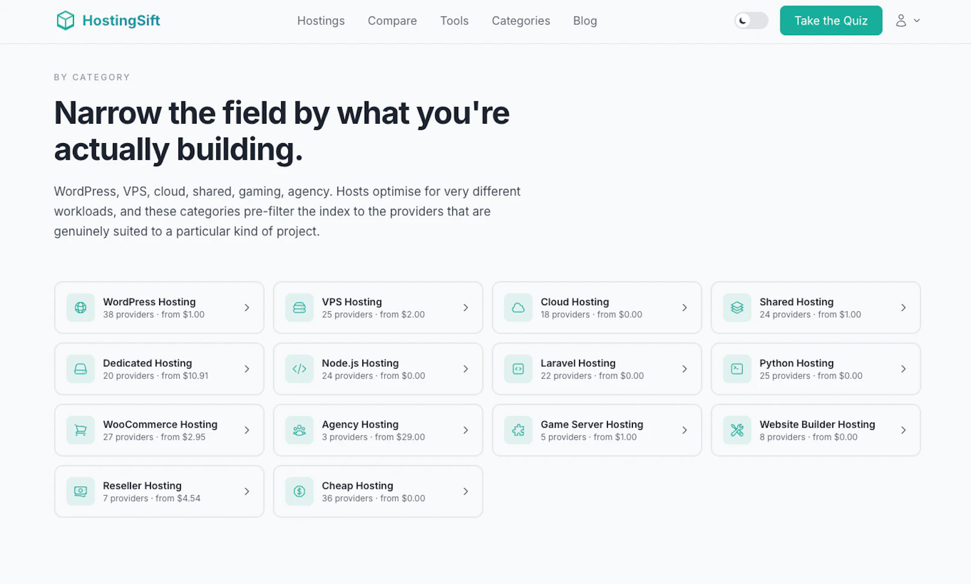Click the Reseller Hosting chevron arrow
971x584 pixels.
247,491
